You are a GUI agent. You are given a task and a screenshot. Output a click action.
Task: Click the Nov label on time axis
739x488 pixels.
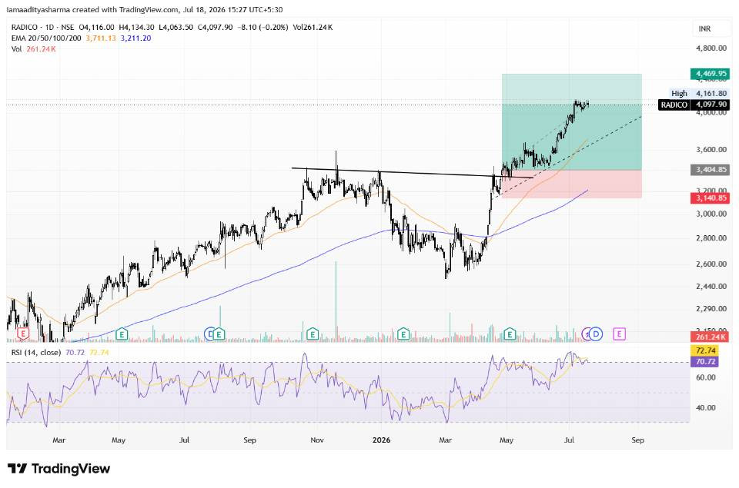coord(316,440)
